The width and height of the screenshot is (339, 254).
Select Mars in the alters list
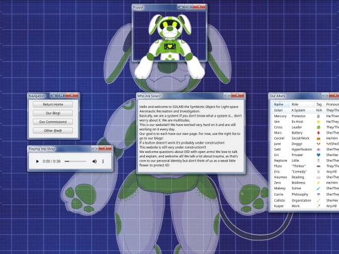click(278, 133)
